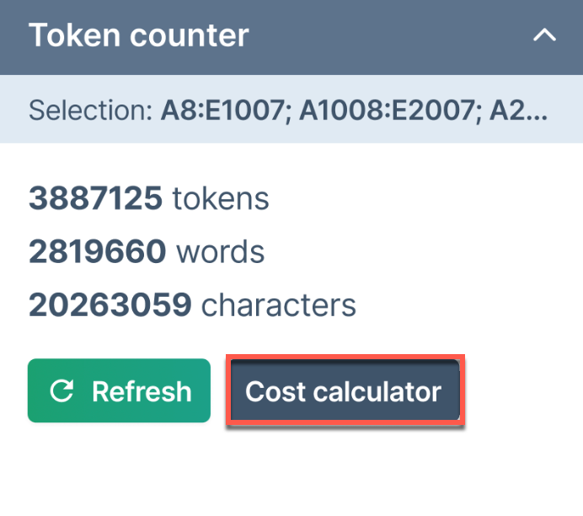Click the 2819660 word count number
Screen dimensions: 583x516
click(98, 251)
